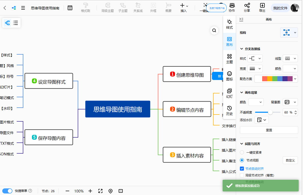Open the canvas search magnifier
This screenshot has width=303, height=195.
click(x=214, y=30)
